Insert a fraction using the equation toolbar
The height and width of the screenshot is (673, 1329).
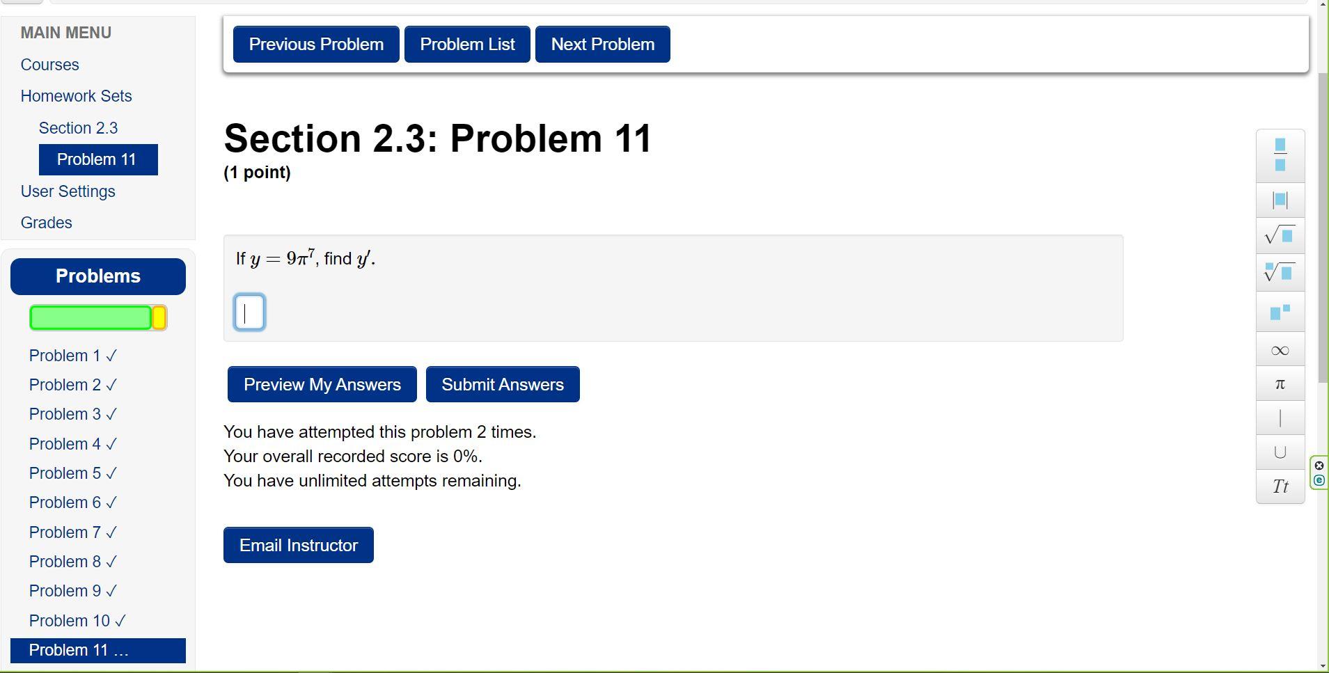[x=1280, y=155]
